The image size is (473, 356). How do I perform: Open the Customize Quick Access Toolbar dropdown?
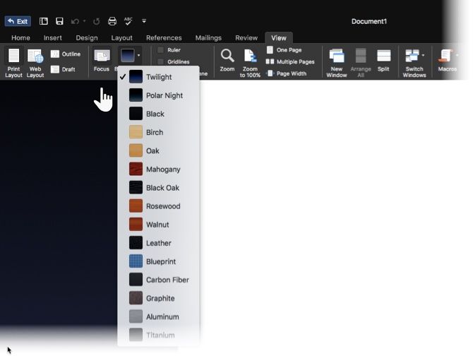click(144, 21)
